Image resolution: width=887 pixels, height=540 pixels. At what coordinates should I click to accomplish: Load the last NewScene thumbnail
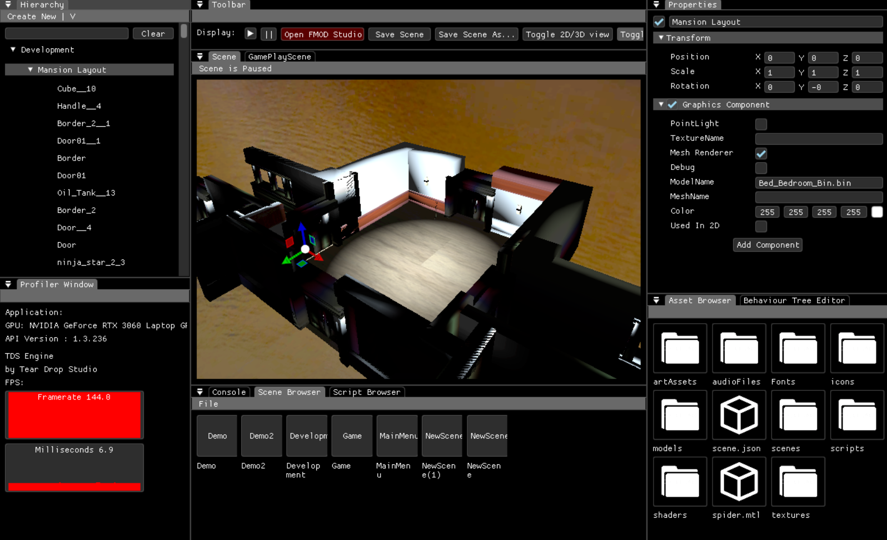[487, 436]
